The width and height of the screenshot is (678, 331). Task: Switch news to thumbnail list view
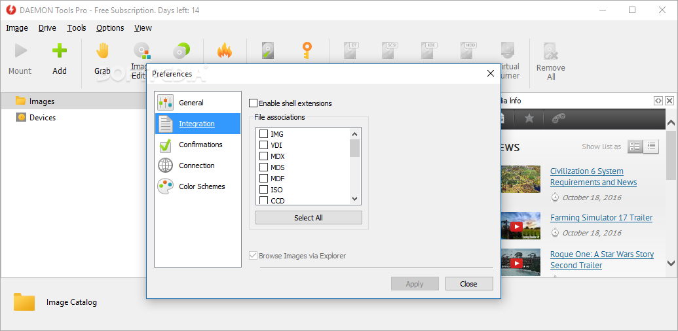coord(635,147)
